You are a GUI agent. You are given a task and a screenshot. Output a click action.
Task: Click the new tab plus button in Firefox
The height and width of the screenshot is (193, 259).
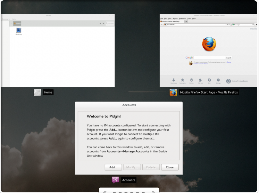pyautogui.click(x=186, y=21)
